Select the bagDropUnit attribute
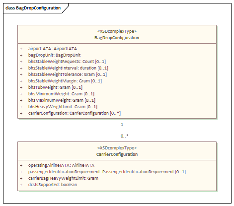The image size is (234, 206). coord(54,55)
